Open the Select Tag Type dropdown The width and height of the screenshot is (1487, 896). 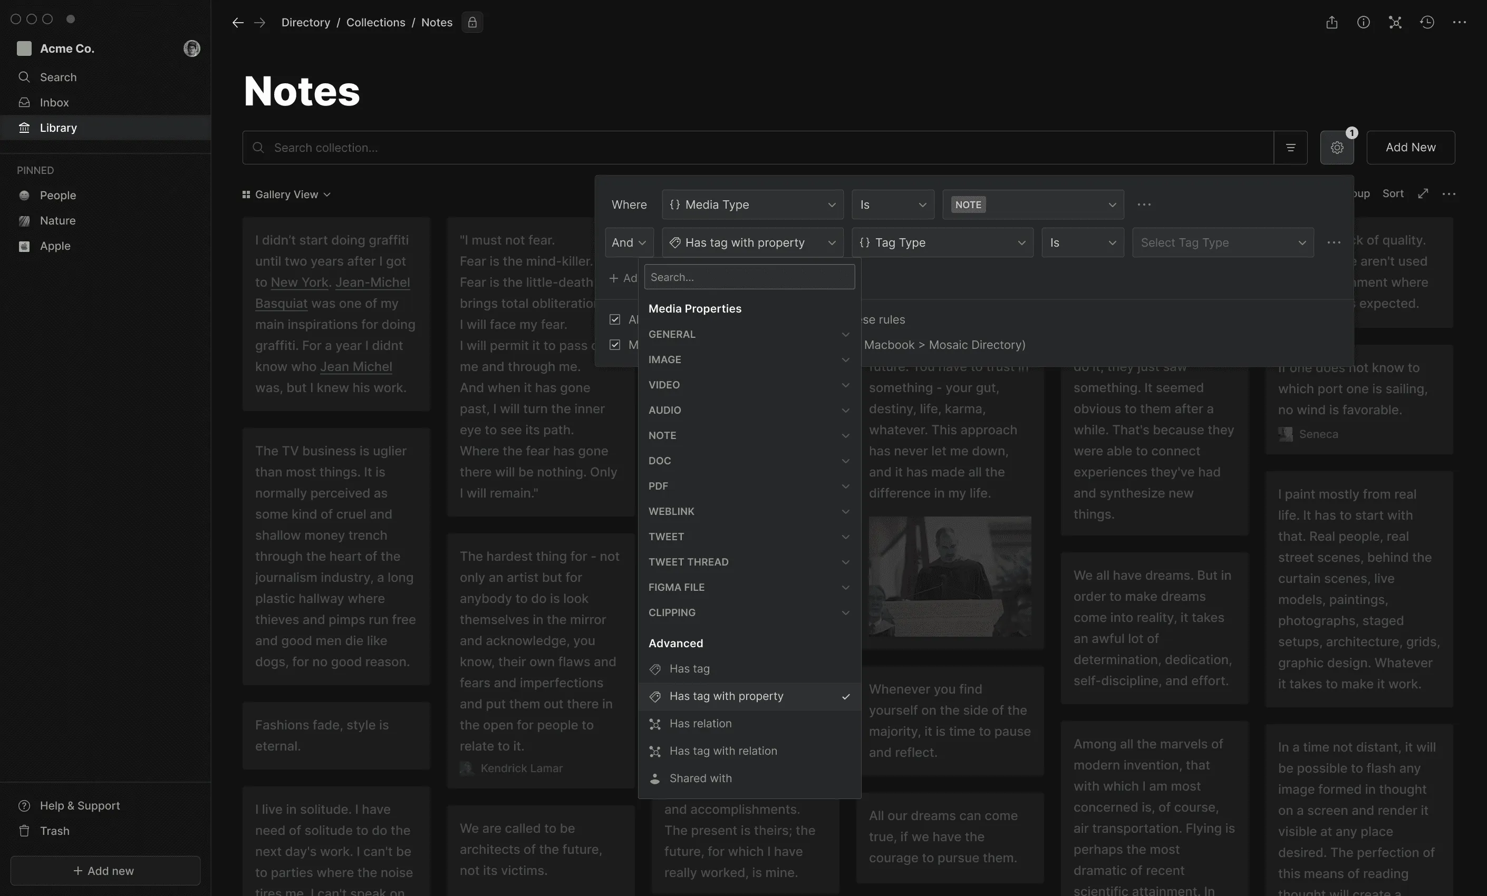tap(1223, 242)
